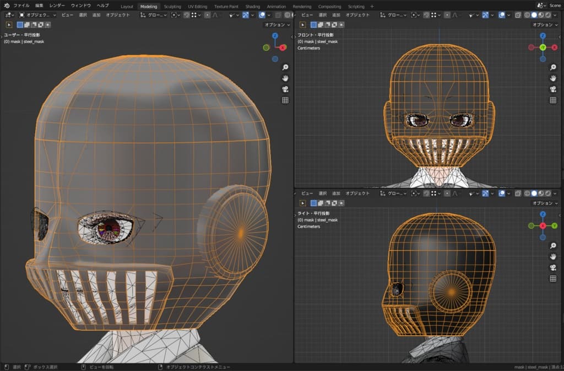Open the グロー transform orientation dropdown in front viewport
This screenshot has width=564, height=371.
coord(394,15)
